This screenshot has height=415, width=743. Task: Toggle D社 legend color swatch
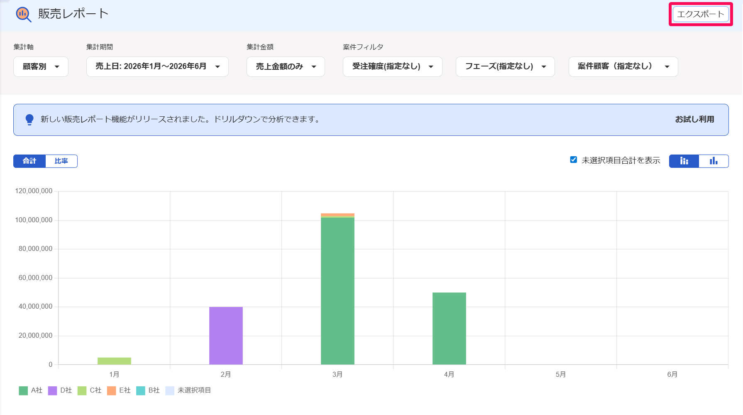52,390
